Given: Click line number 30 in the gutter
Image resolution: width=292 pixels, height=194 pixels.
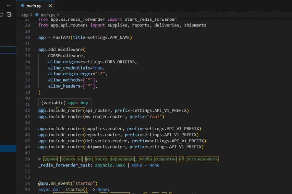Looking at the screenshot, I should click(x=27, y=38).
